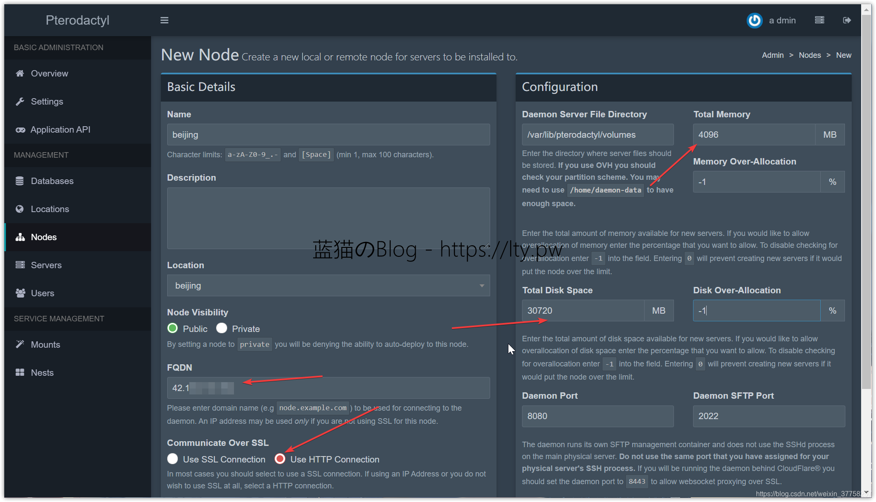
Task: Open Application API gamepad icon
Action: [20, 130]
